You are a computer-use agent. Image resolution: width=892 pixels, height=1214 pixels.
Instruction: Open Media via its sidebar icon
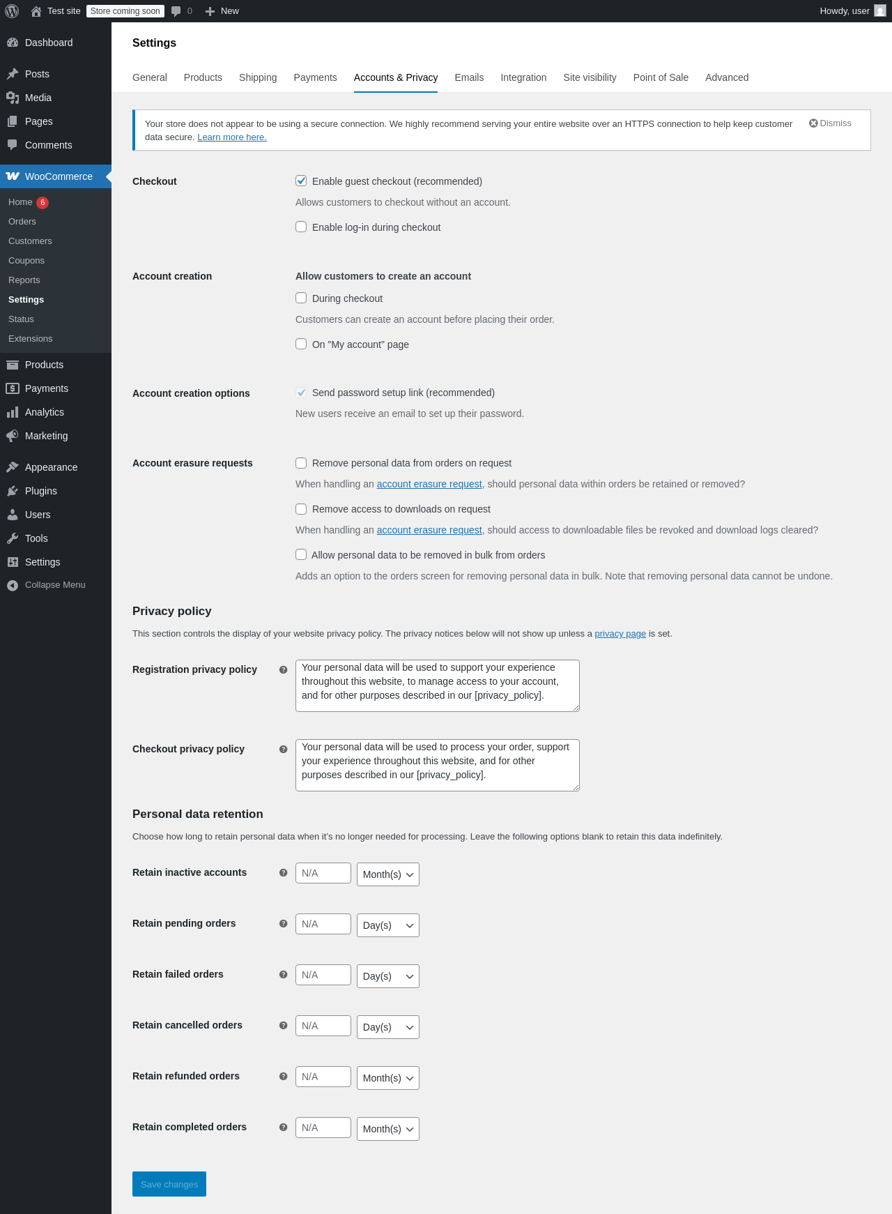click(13, 98)
